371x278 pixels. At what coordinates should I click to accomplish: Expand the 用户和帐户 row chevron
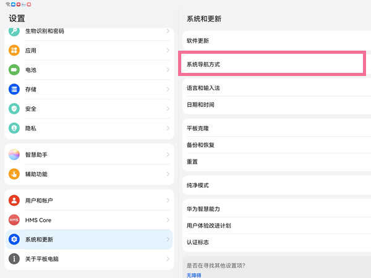tap(168, 200)
